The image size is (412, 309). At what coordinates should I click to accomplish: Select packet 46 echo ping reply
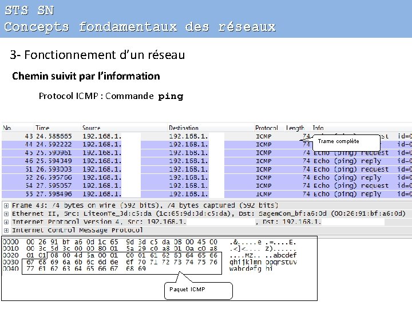click(207, 161)
